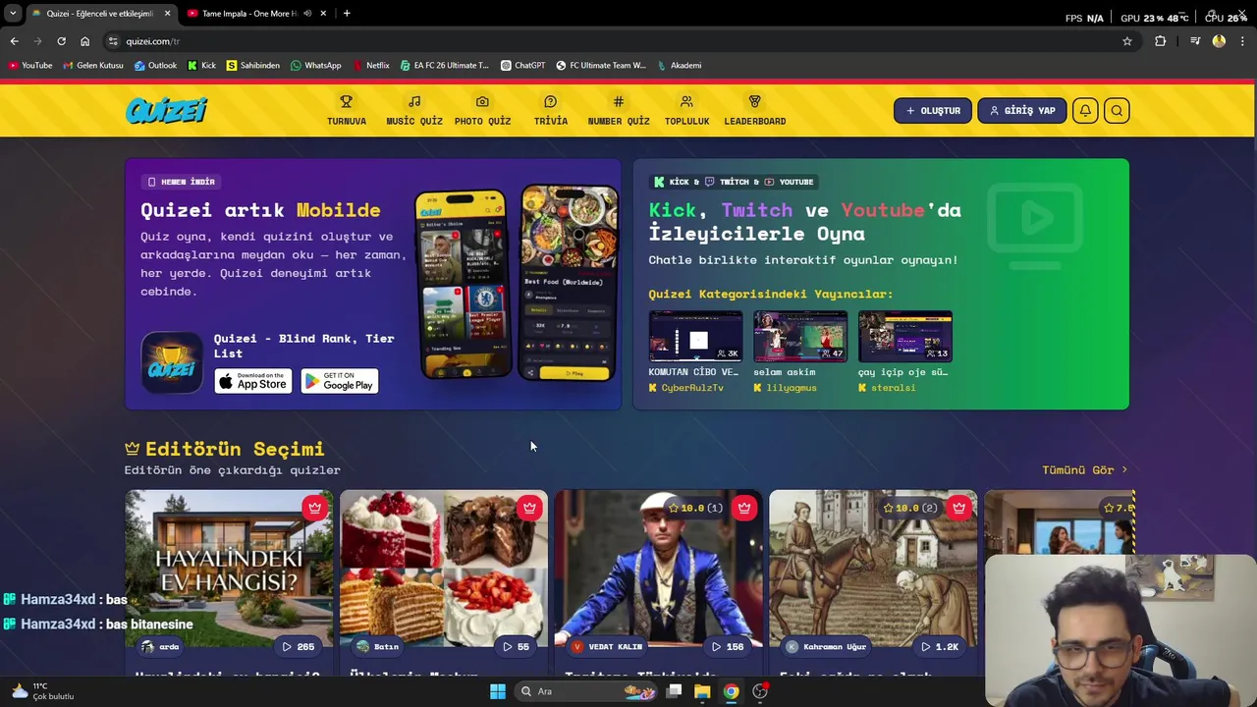Mute the Tame Impala tab audio icon
This screenshot has height=707, width=1257.
click(x=308, y=14)
